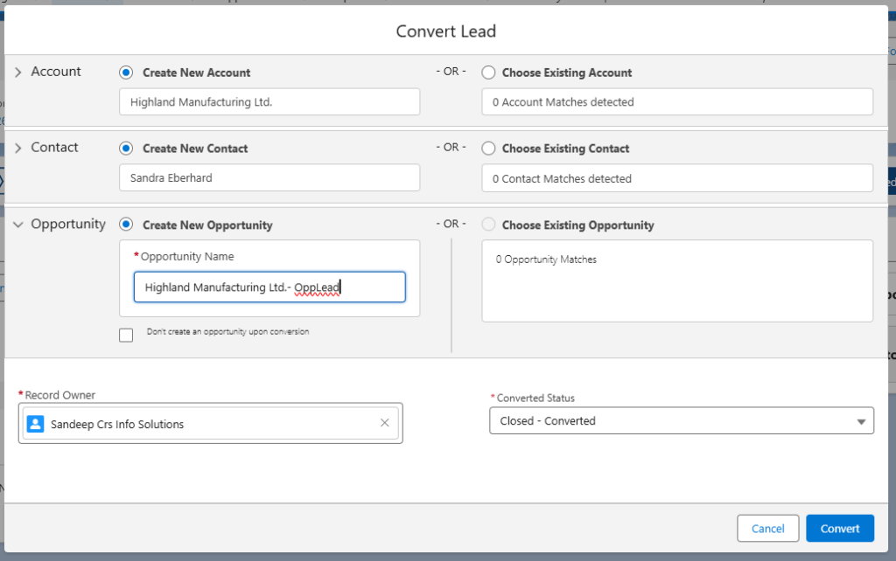Cancel the lead conversion
896x561 pixels.
(767, 528)
